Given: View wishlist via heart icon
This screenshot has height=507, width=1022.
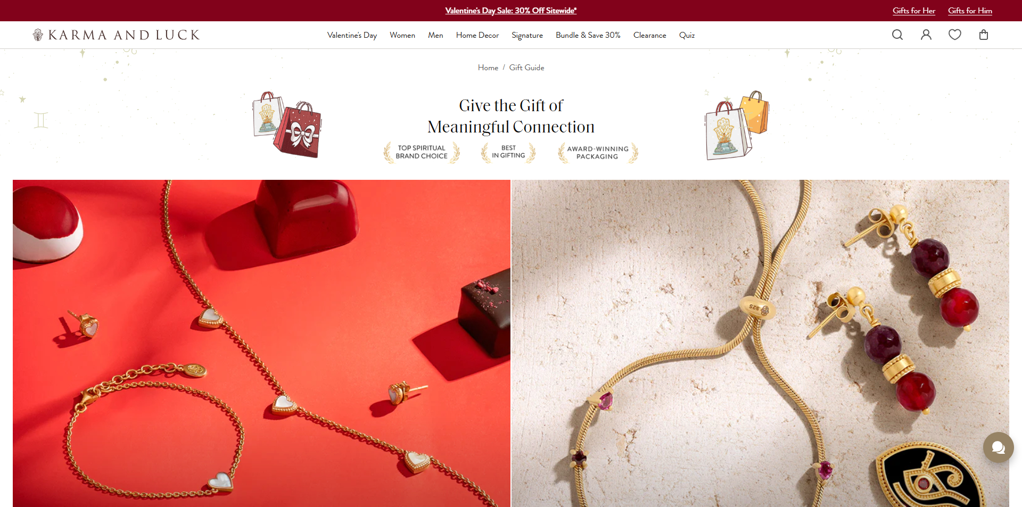Looking at the screenshot, I should pos(955,35).
